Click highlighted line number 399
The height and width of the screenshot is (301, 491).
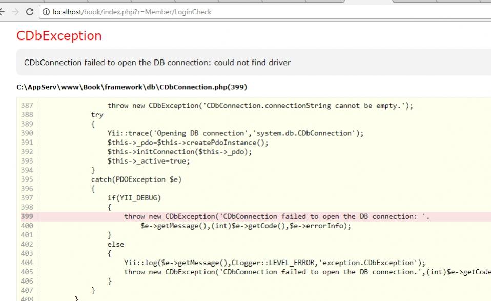pos(27,216)
